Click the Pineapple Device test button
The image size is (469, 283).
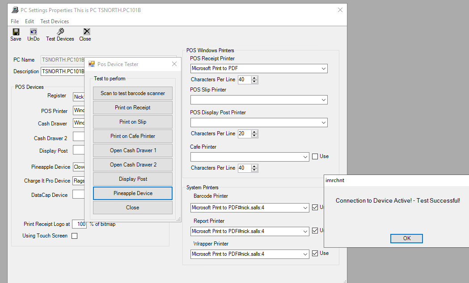tap(133, 193)
